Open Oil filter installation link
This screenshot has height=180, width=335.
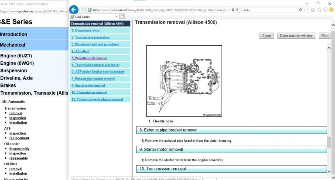(x=18, y=173)
